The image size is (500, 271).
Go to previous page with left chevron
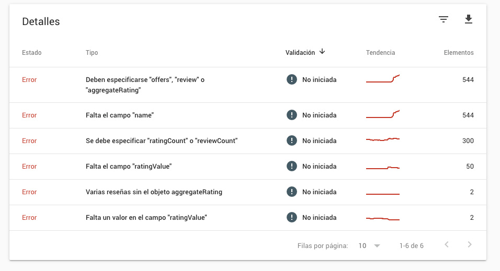(447, 244)
